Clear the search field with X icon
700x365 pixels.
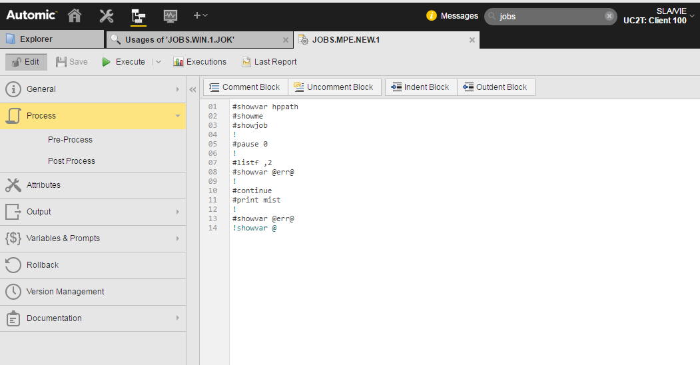(609, 16)
